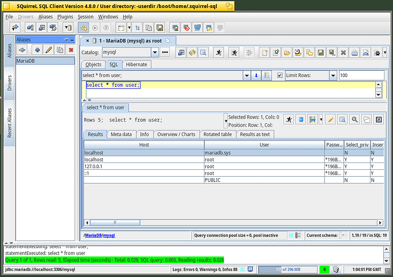
Task: Switch to the Hibernate tab
Action: tap(136, 64)
